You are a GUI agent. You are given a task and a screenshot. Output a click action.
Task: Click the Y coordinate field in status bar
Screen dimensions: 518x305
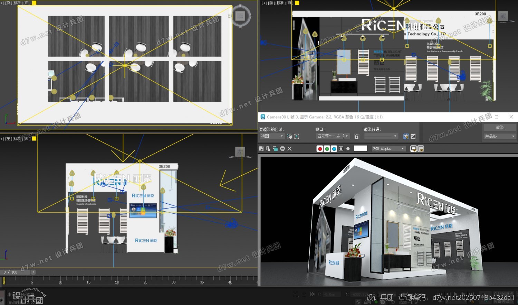click(x=359, y=294)
